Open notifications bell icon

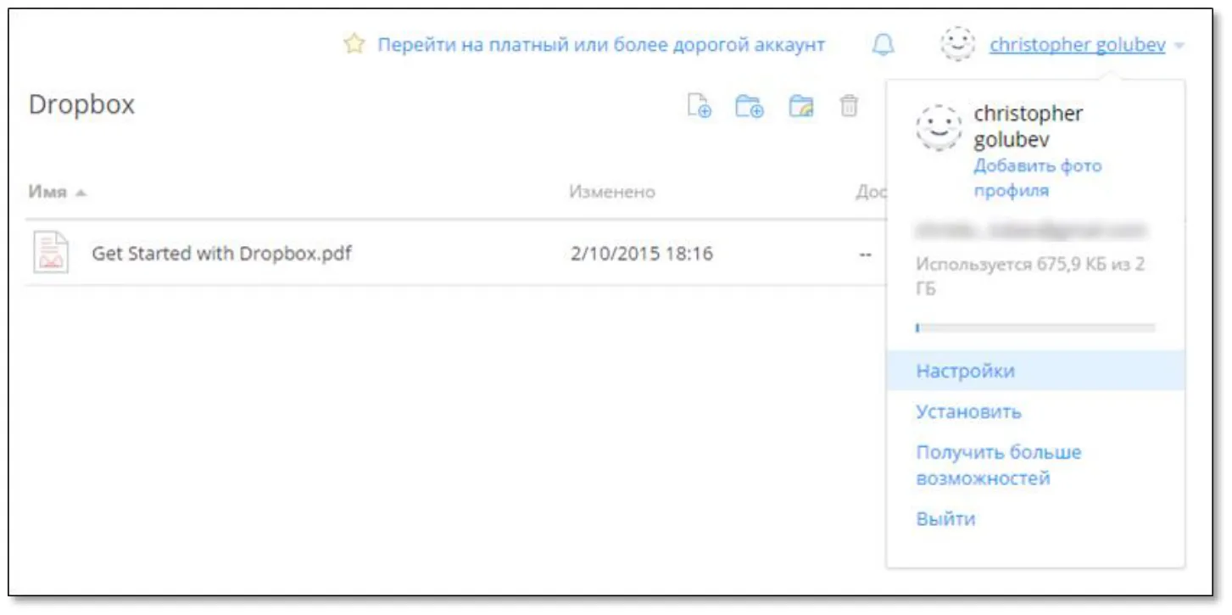click(884, 45)
